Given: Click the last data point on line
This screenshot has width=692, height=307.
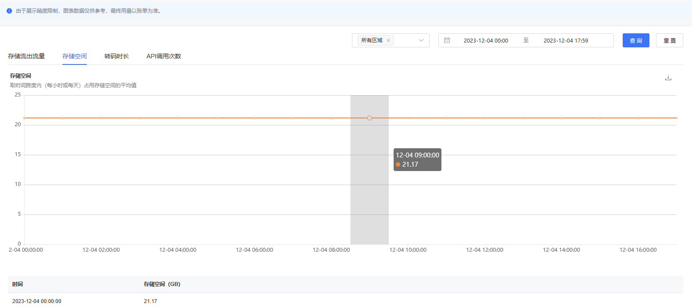Looking at the screenshot, I should coord(676,118).
